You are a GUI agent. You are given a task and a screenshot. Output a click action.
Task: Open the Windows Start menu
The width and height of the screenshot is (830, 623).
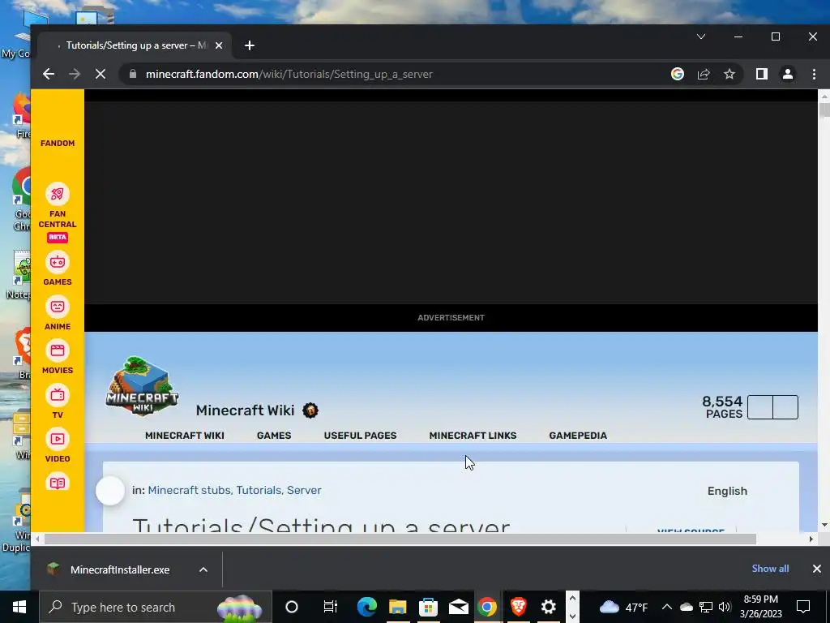click(19, 607)
